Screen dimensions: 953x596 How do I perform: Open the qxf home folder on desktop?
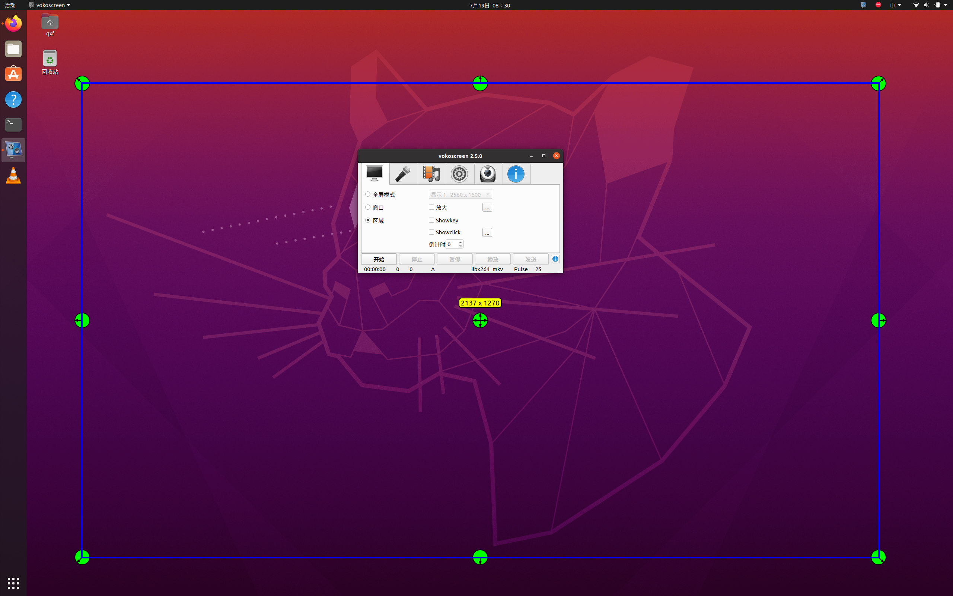tap(50, 26)
